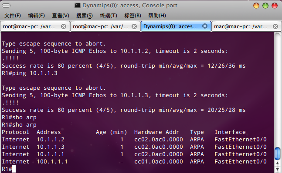Screen dimensions: 282x173
Task: Click round-trip value 12/26/36 ms
Action: 226,65
